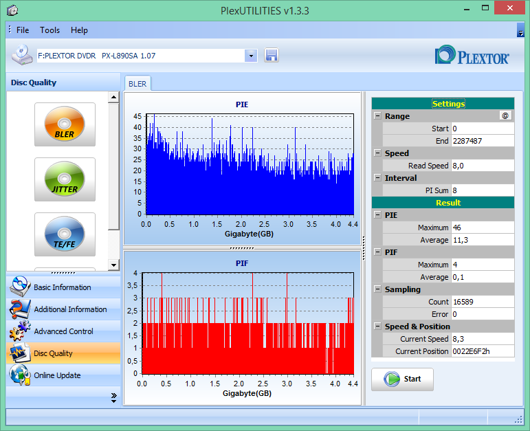Click the Read Speed value field
Viewport: 530px width, 431px height.
[x=483, y=166]
